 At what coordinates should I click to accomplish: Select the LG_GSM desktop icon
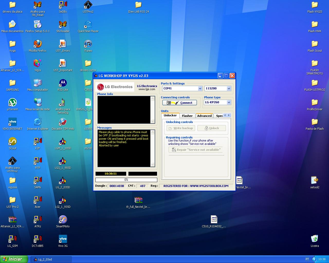click(12, 241)
